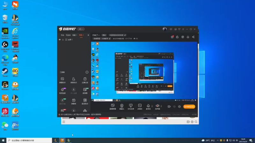Click the target icon in back window
This screenshot has width=255, height=143.
pyautogui.click(x=192, y=122)
